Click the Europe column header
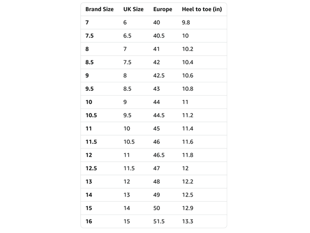 tap(163, 10)
